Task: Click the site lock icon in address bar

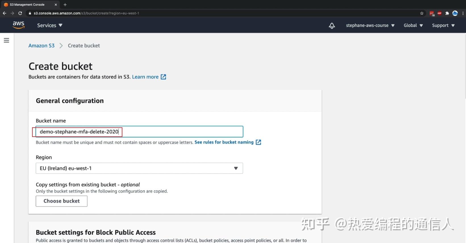Action: click(30, 13)
